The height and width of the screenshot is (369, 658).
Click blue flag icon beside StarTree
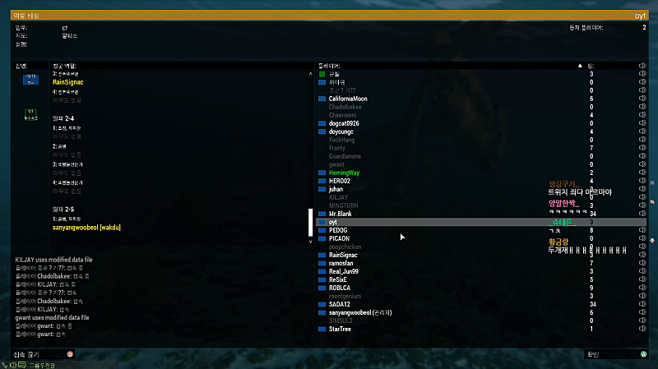click(x=322, y=330)
